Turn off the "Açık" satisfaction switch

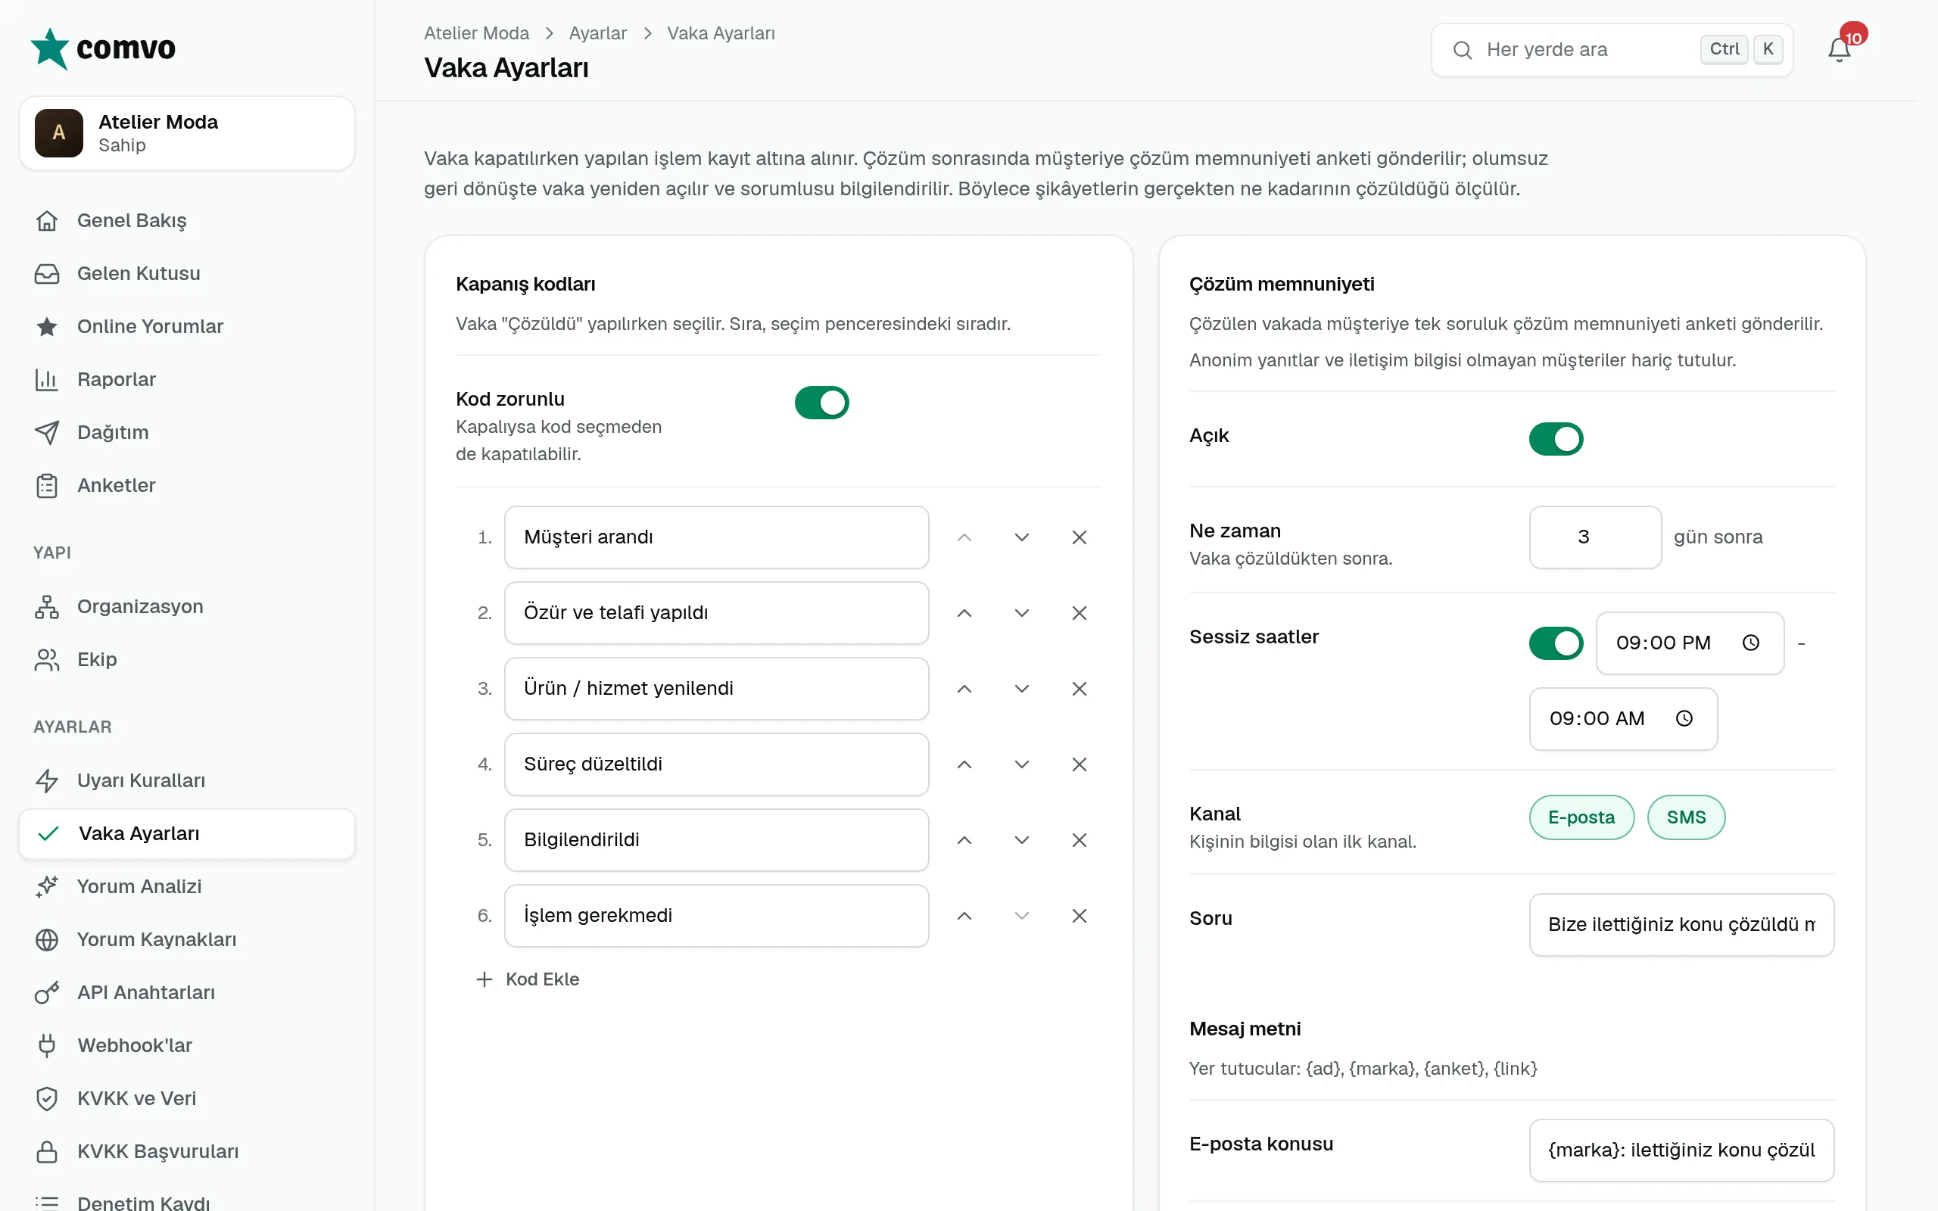point(1555,439)
